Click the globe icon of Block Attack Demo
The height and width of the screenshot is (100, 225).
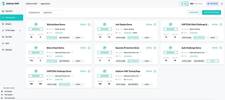tap(36, 48)
